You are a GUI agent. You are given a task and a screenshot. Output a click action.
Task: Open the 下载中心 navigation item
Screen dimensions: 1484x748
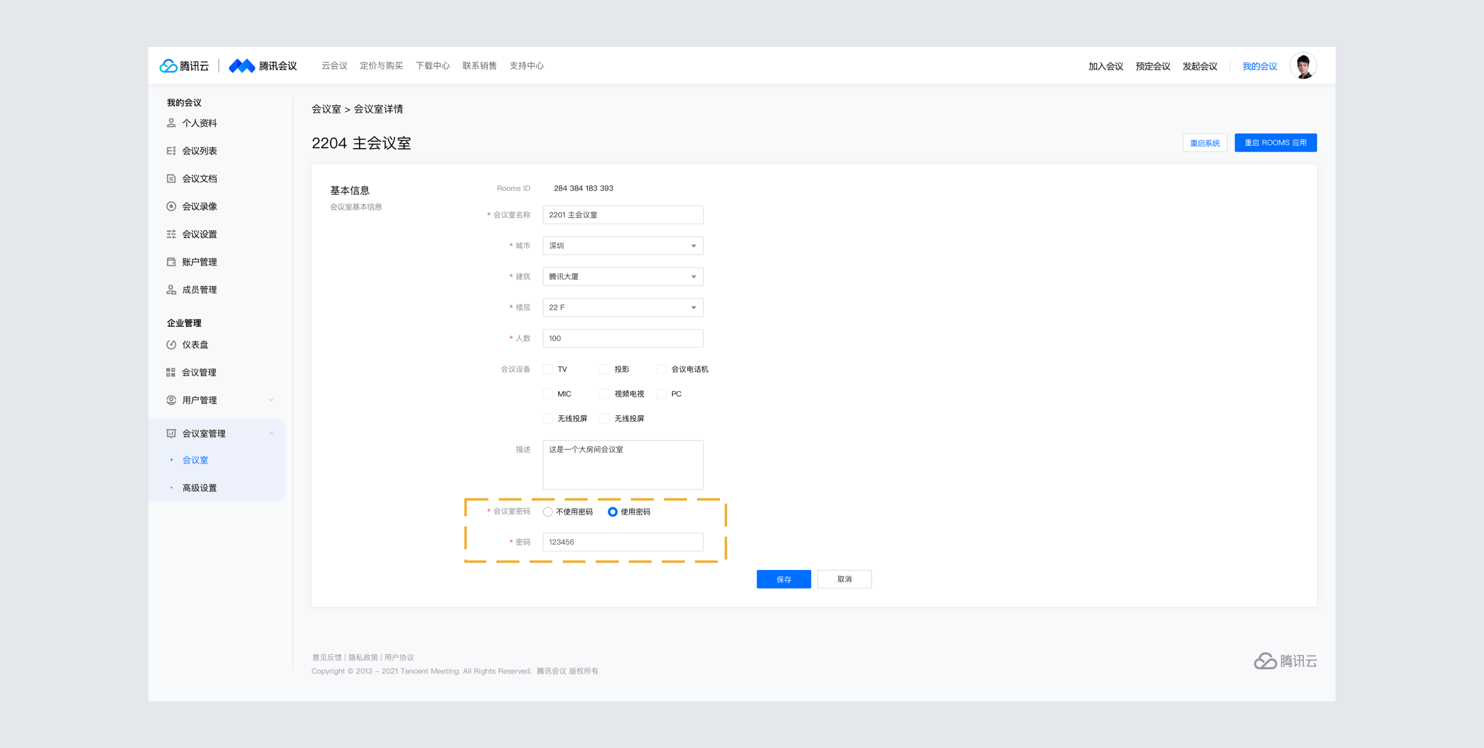pos(432,66)
